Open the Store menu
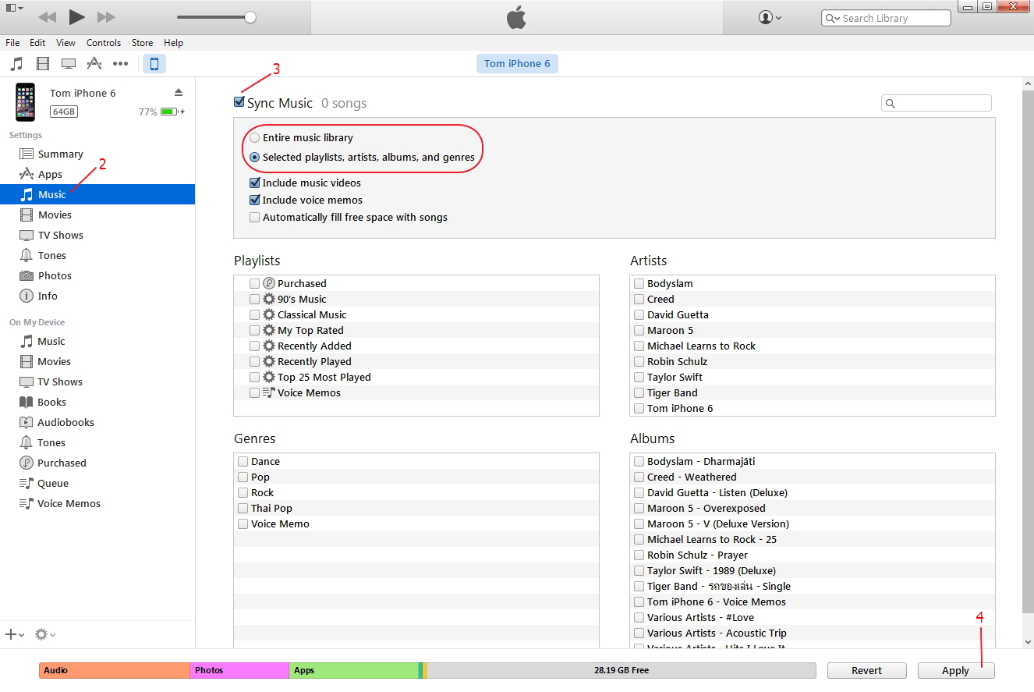This screenshot has height=692, width=1034. 143,43
